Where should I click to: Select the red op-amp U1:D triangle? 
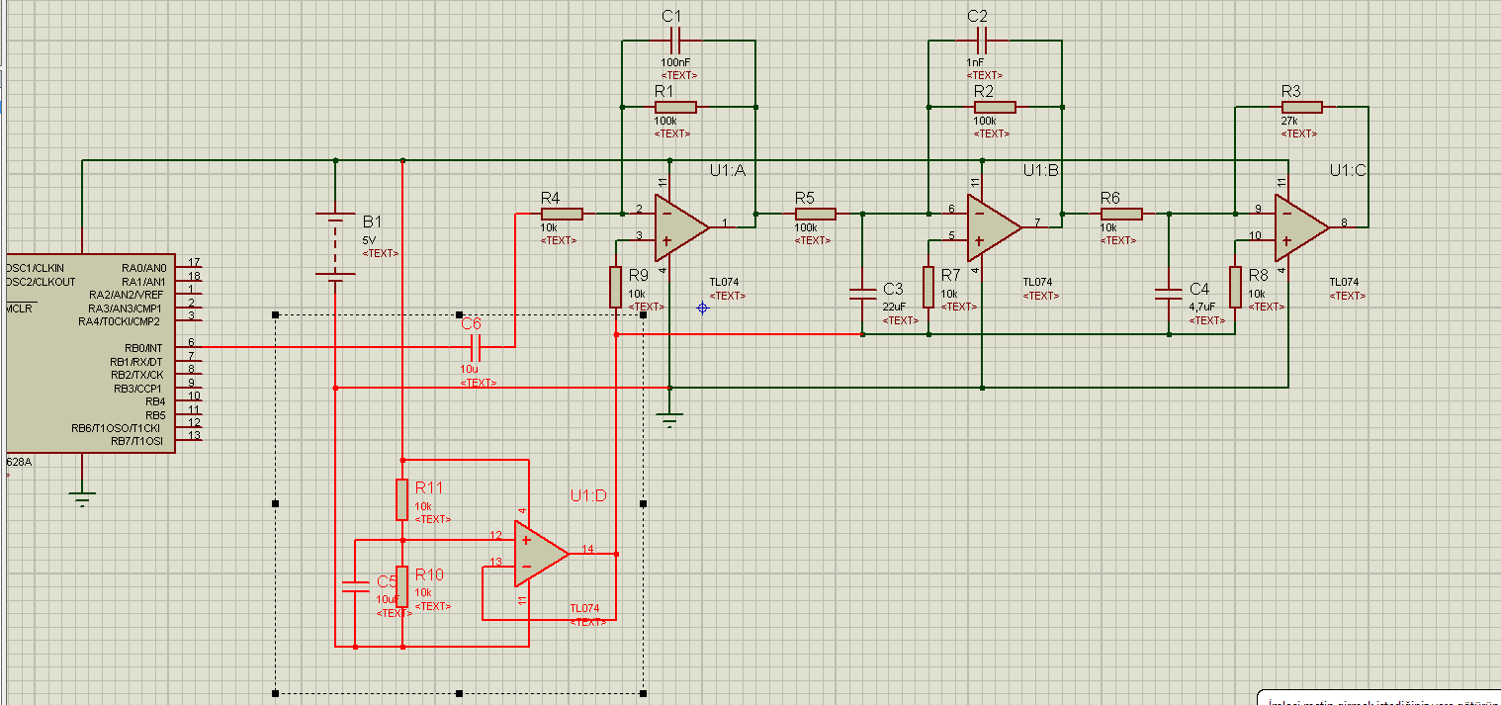click(x=537, y=554)
